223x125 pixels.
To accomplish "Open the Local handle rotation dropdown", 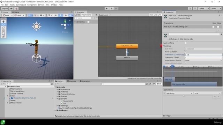I will 19,15.
